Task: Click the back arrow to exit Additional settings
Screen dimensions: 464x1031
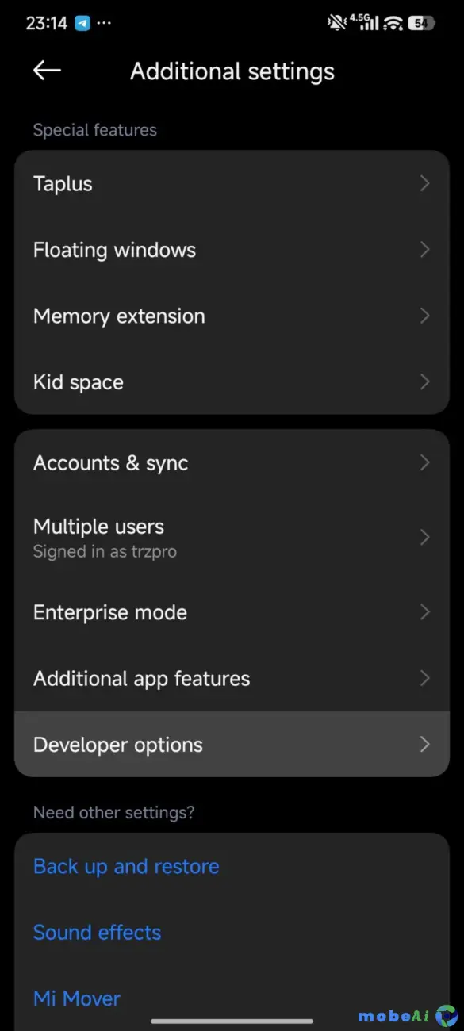Action: tap(46, 71)
